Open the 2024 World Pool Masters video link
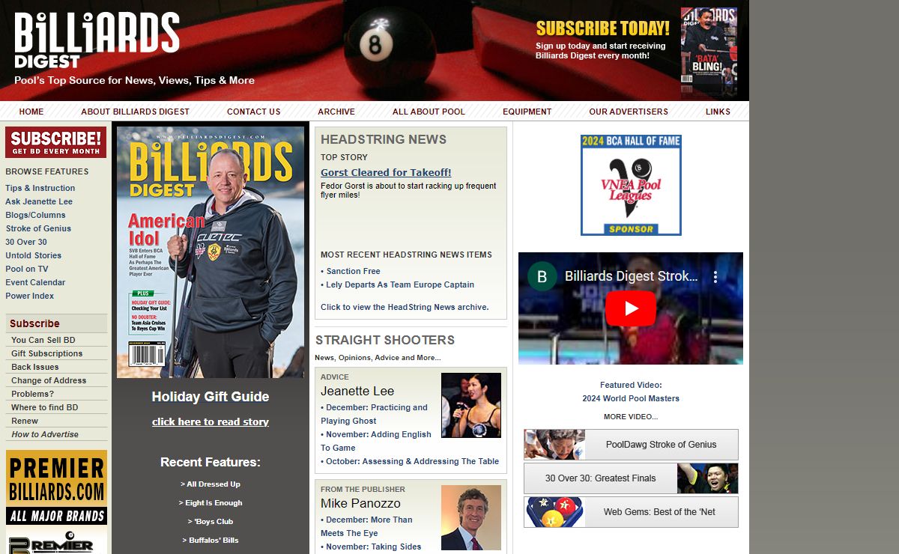 click(631, 398)
